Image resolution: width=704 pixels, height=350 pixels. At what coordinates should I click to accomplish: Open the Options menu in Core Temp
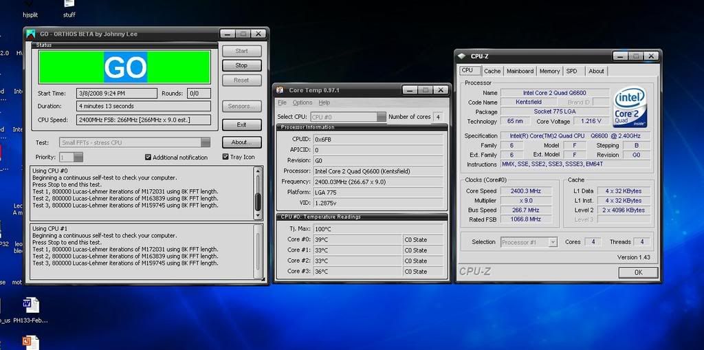[x=302, y=103]
